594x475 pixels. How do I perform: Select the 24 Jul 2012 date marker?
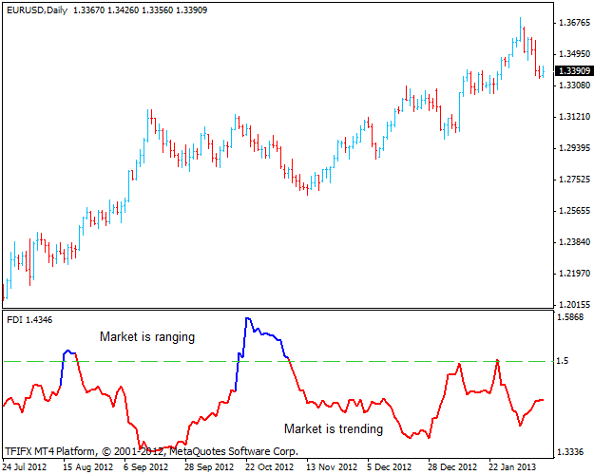(x=25, y=466)
